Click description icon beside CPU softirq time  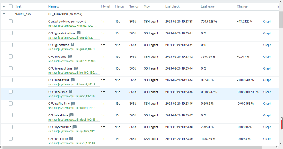(73, 104)
